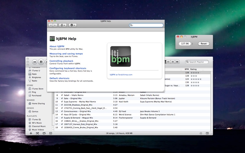Open the gear action menu in ItjBPM Help
Image resolution: width=245 pixels, height=153 pixels.
point(73,25)
